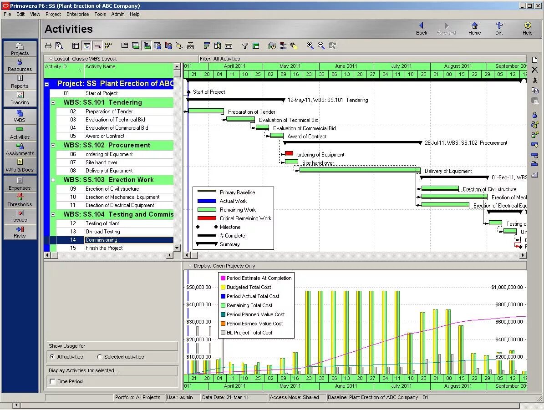Click the Filter funnel icon
The image size is (544, 410).
(x=245, y=46)
